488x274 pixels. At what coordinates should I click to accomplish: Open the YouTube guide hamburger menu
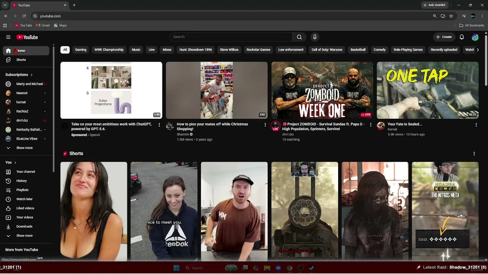pos(8,37)
